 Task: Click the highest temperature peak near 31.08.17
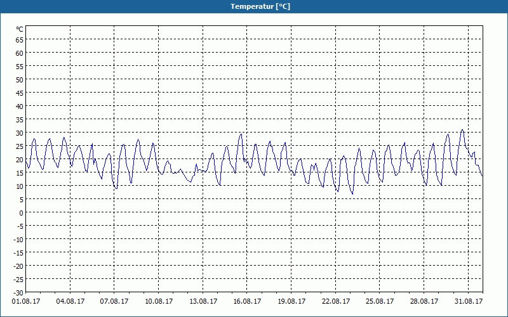[x=462, y=130]
